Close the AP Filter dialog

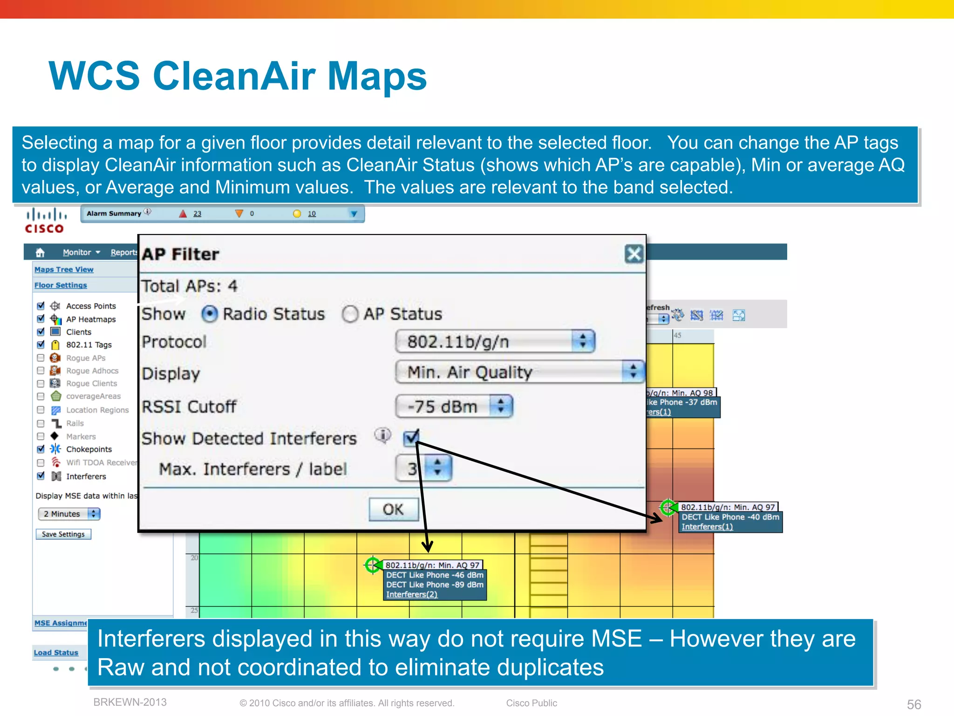634,254
